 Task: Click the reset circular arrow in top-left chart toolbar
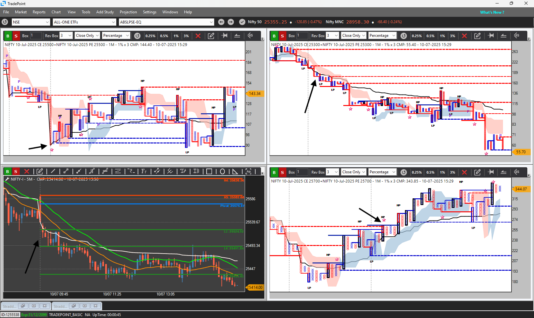click(x=137, y=36)
